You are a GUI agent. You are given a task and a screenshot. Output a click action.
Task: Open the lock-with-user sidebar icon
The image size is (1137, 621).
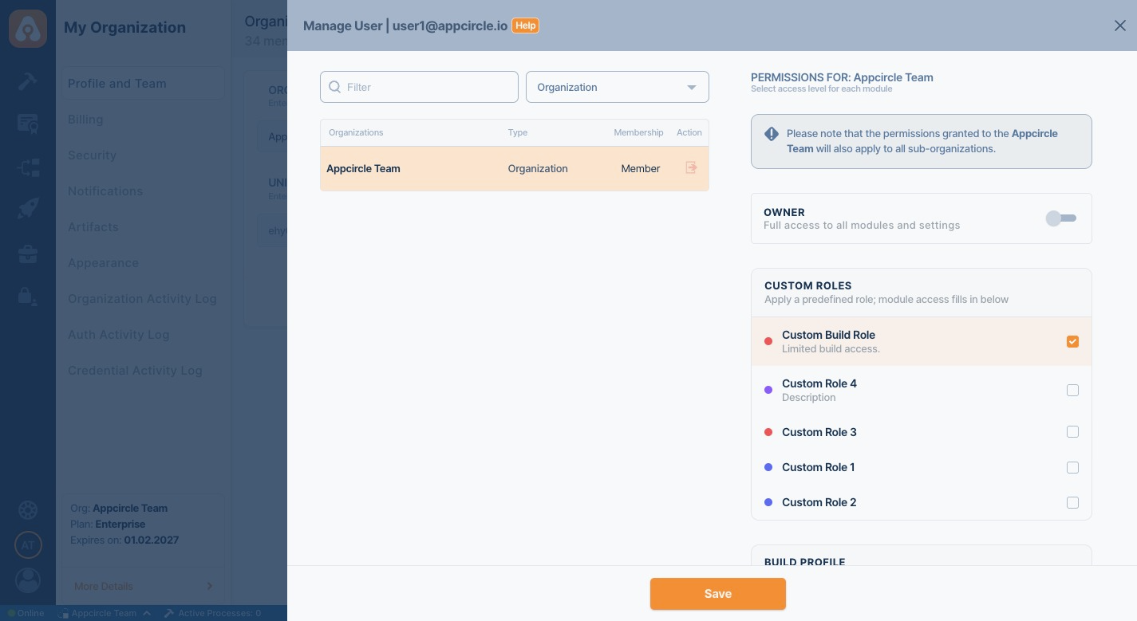28,297
